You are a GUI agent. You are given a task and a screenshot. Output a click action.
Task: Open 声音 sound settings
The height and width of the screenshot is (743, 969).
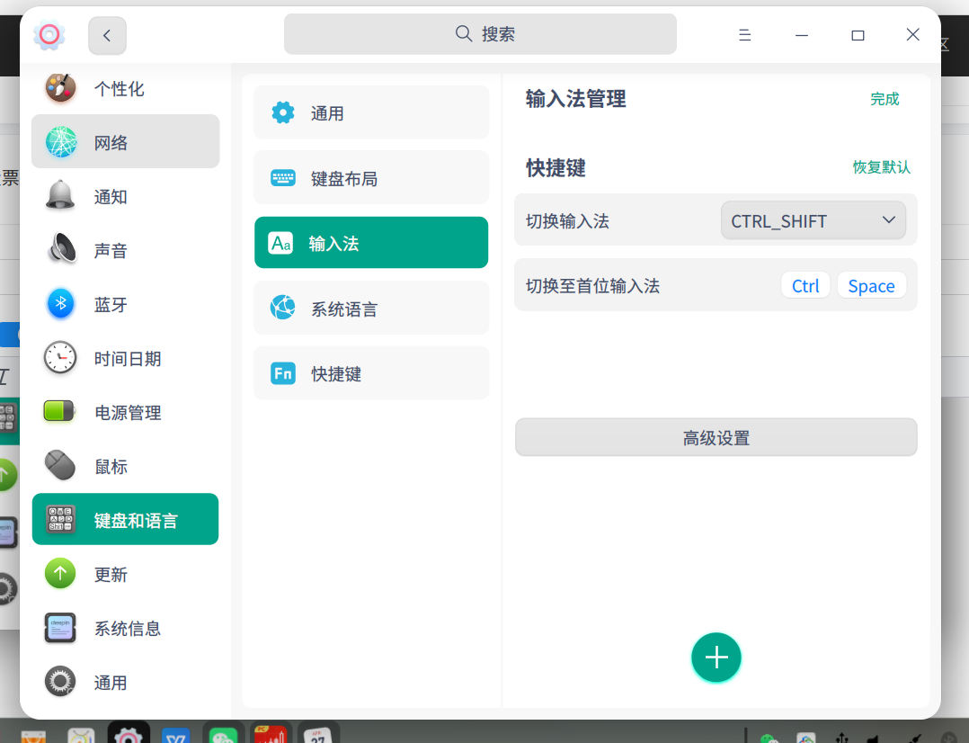tap(125, 250)
